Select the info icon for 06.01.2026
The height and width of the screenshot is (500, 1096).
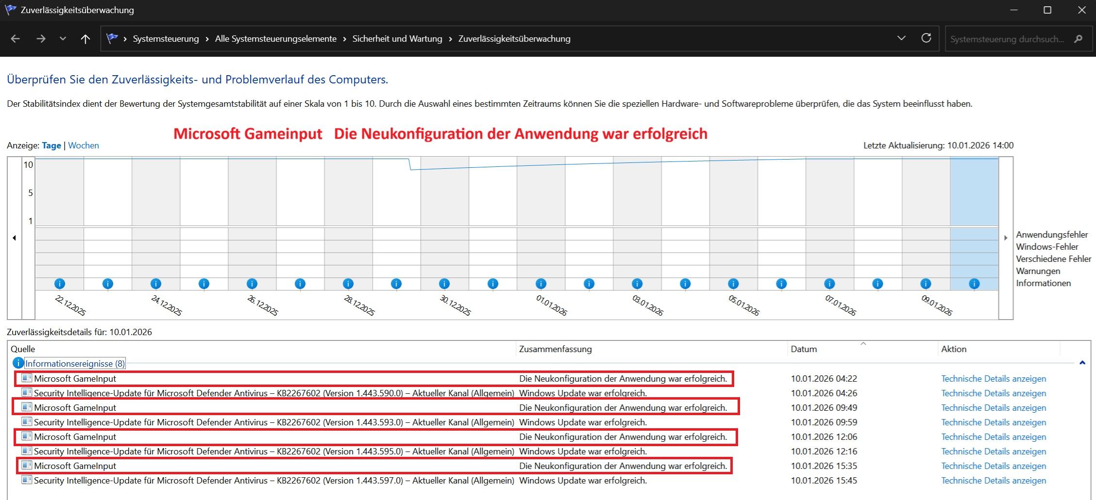pos(781,284)
